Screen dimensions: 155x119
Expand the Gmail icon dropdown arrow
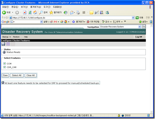[58, 22]
